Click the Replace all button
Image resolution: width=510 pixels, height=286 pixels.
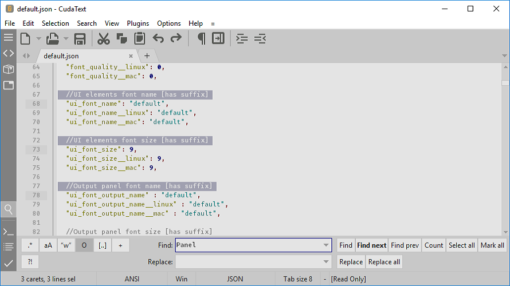384,261
